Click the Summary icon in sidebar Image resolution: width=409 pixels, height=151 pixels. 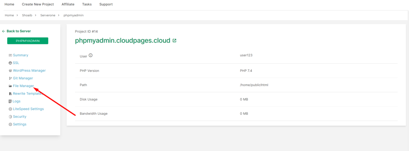[10, 55]
